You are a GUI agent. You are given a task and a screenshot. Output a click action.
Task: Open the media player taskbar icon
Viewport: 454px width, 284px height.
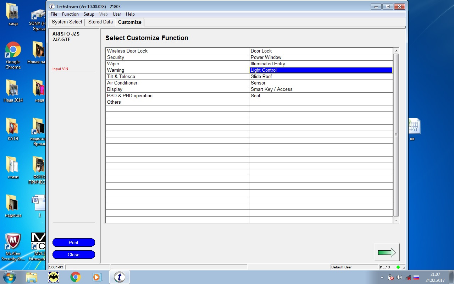97,277
